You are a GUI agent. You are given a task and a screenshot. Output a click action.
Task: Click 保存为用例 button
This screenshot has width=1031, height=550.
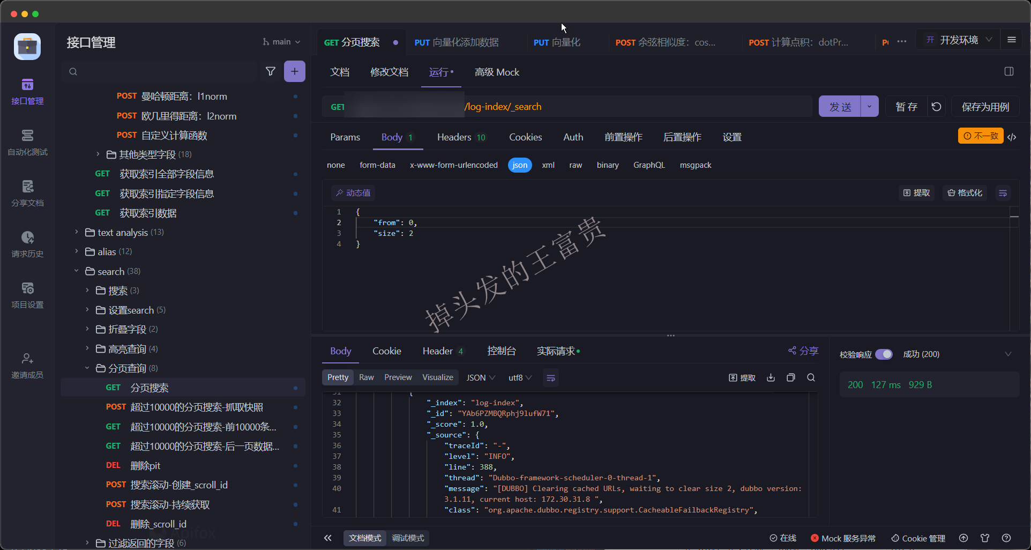point(985,107)
